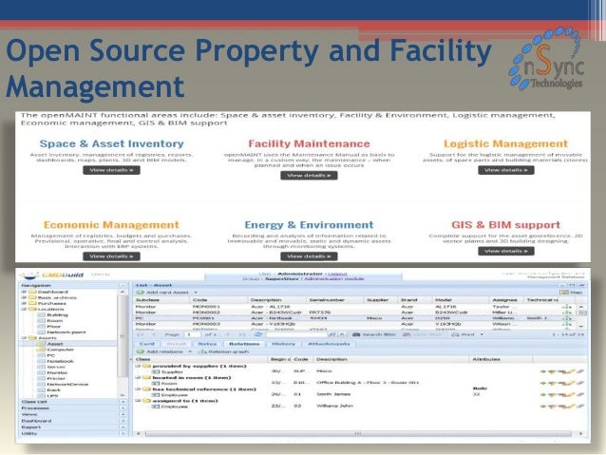Screen dimensions: 606x455
Task: Go to last page of asset list
Action: [242, 334]
